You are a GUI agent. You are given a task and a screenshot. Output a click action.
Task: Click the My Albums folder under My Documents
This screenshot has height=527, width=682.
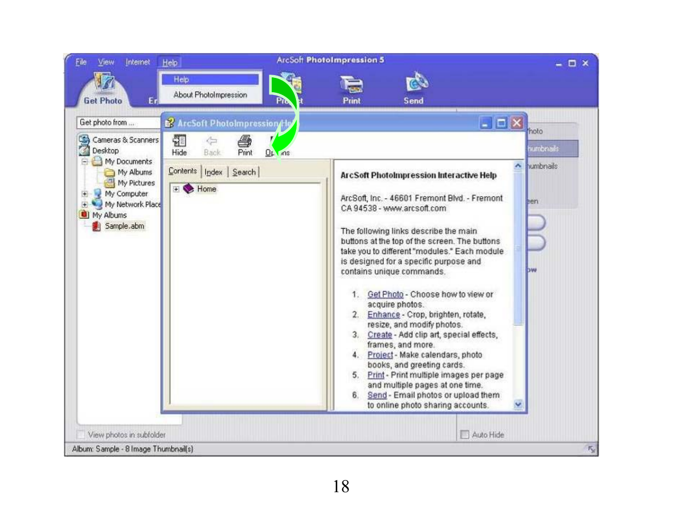110,172
